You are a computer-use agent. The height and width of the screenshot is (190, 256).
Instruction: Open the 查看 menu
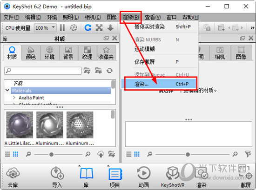[153, 17]
